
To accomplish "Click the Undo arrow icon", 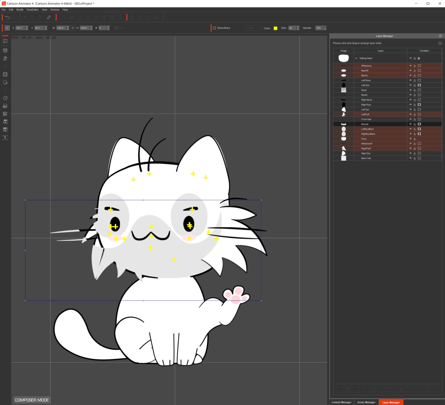I will (x=8, y=17).
